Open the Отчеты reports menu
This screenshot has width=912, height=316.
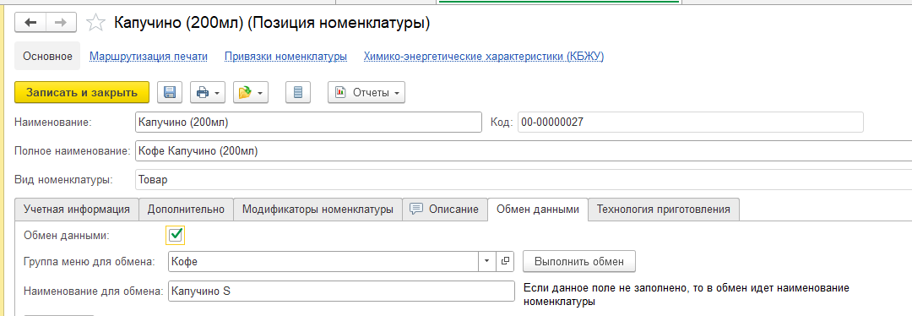click(x=366, y=92)
